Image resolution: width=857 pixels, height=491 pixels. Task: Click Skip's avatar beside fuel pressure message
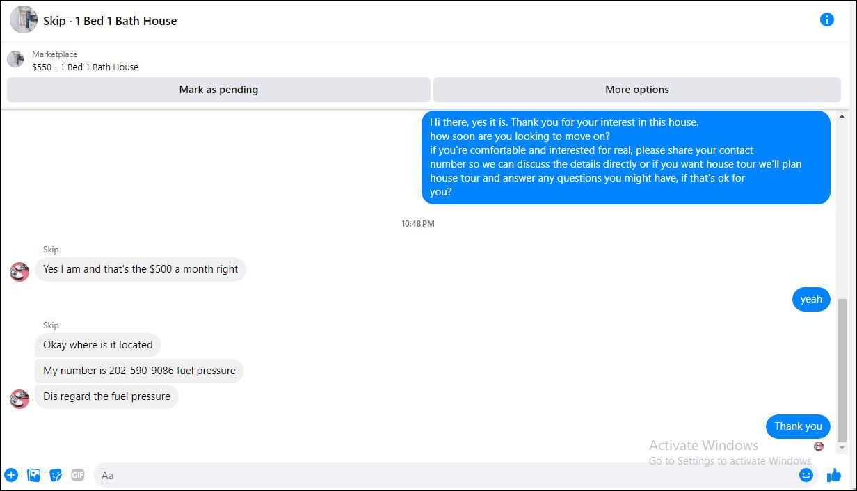[19, 399]
